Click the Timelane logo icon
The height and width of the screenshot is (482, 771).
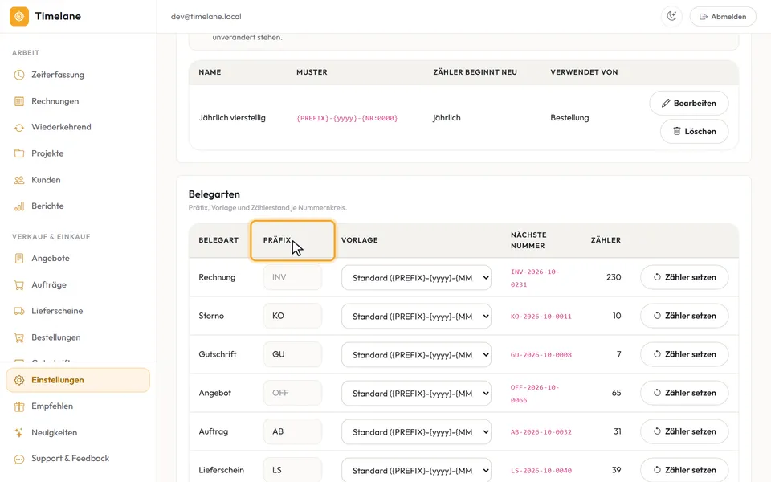(19, 16)
